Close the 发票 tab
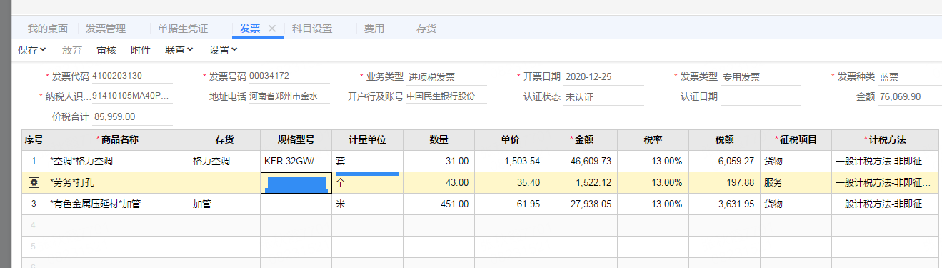The width and height of the screenshot is (942, 268). tap(271, 29)
